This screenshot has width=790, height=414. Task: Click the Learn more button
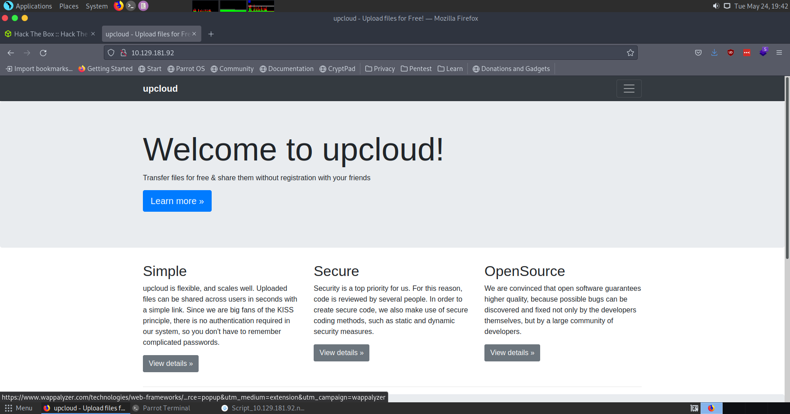click(177, 201)
